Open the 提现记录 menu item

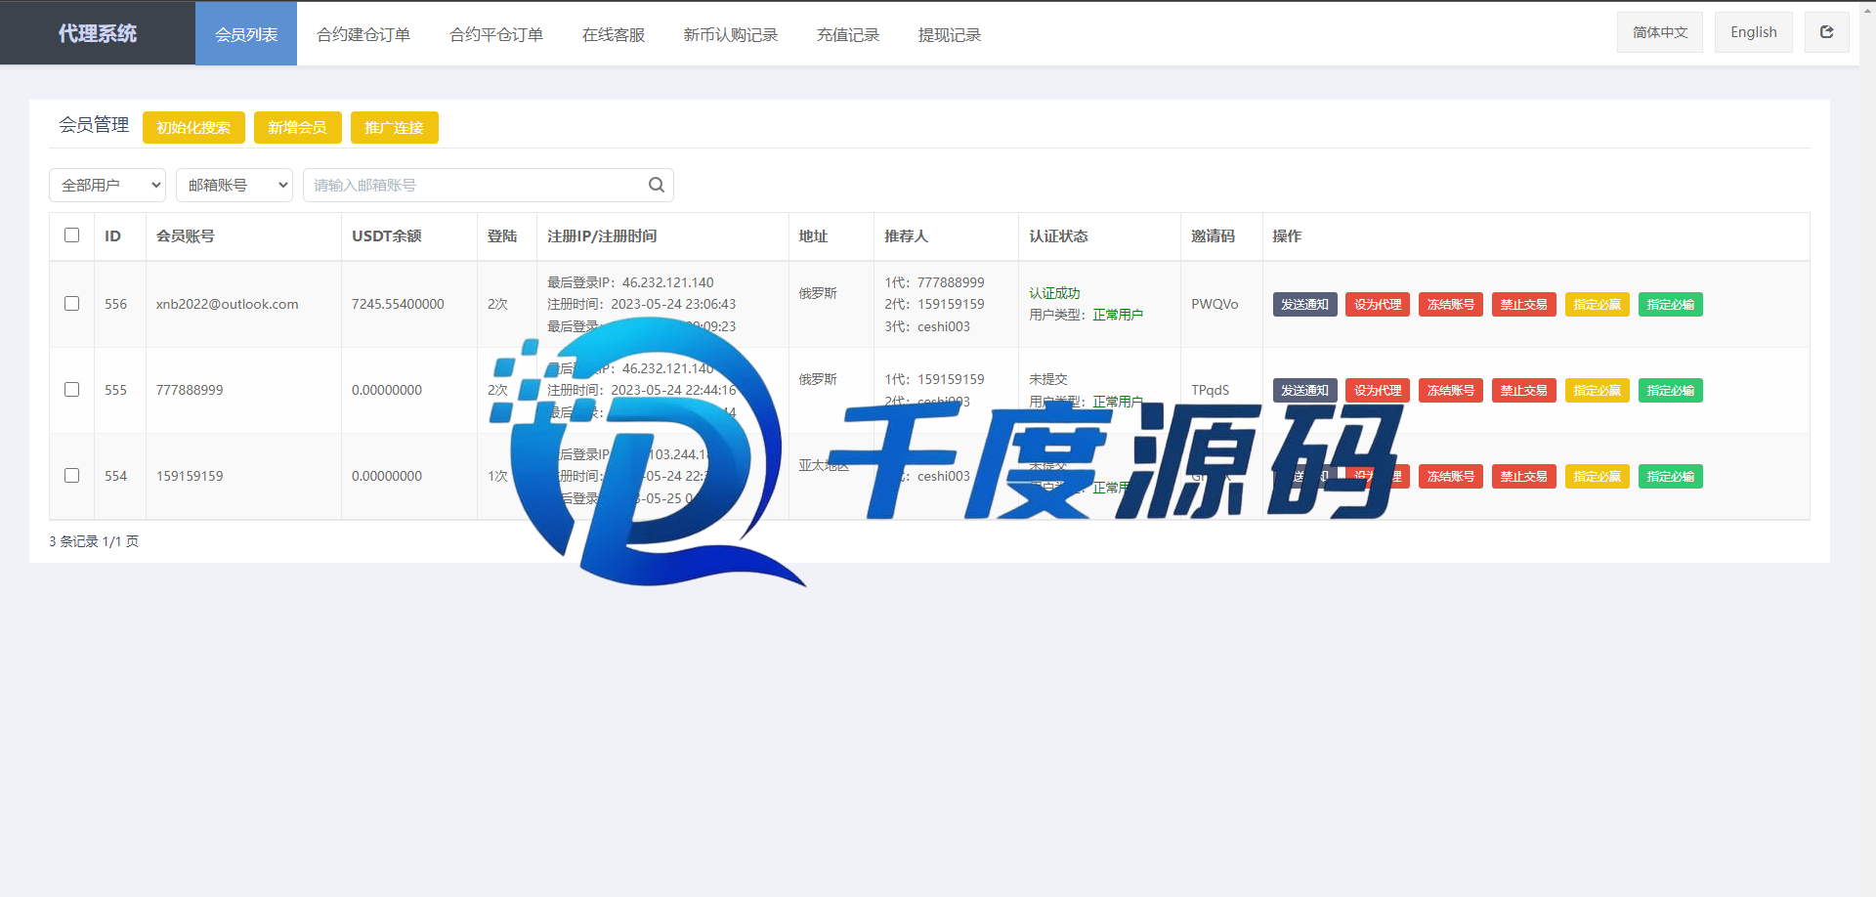tap(950, 34)
